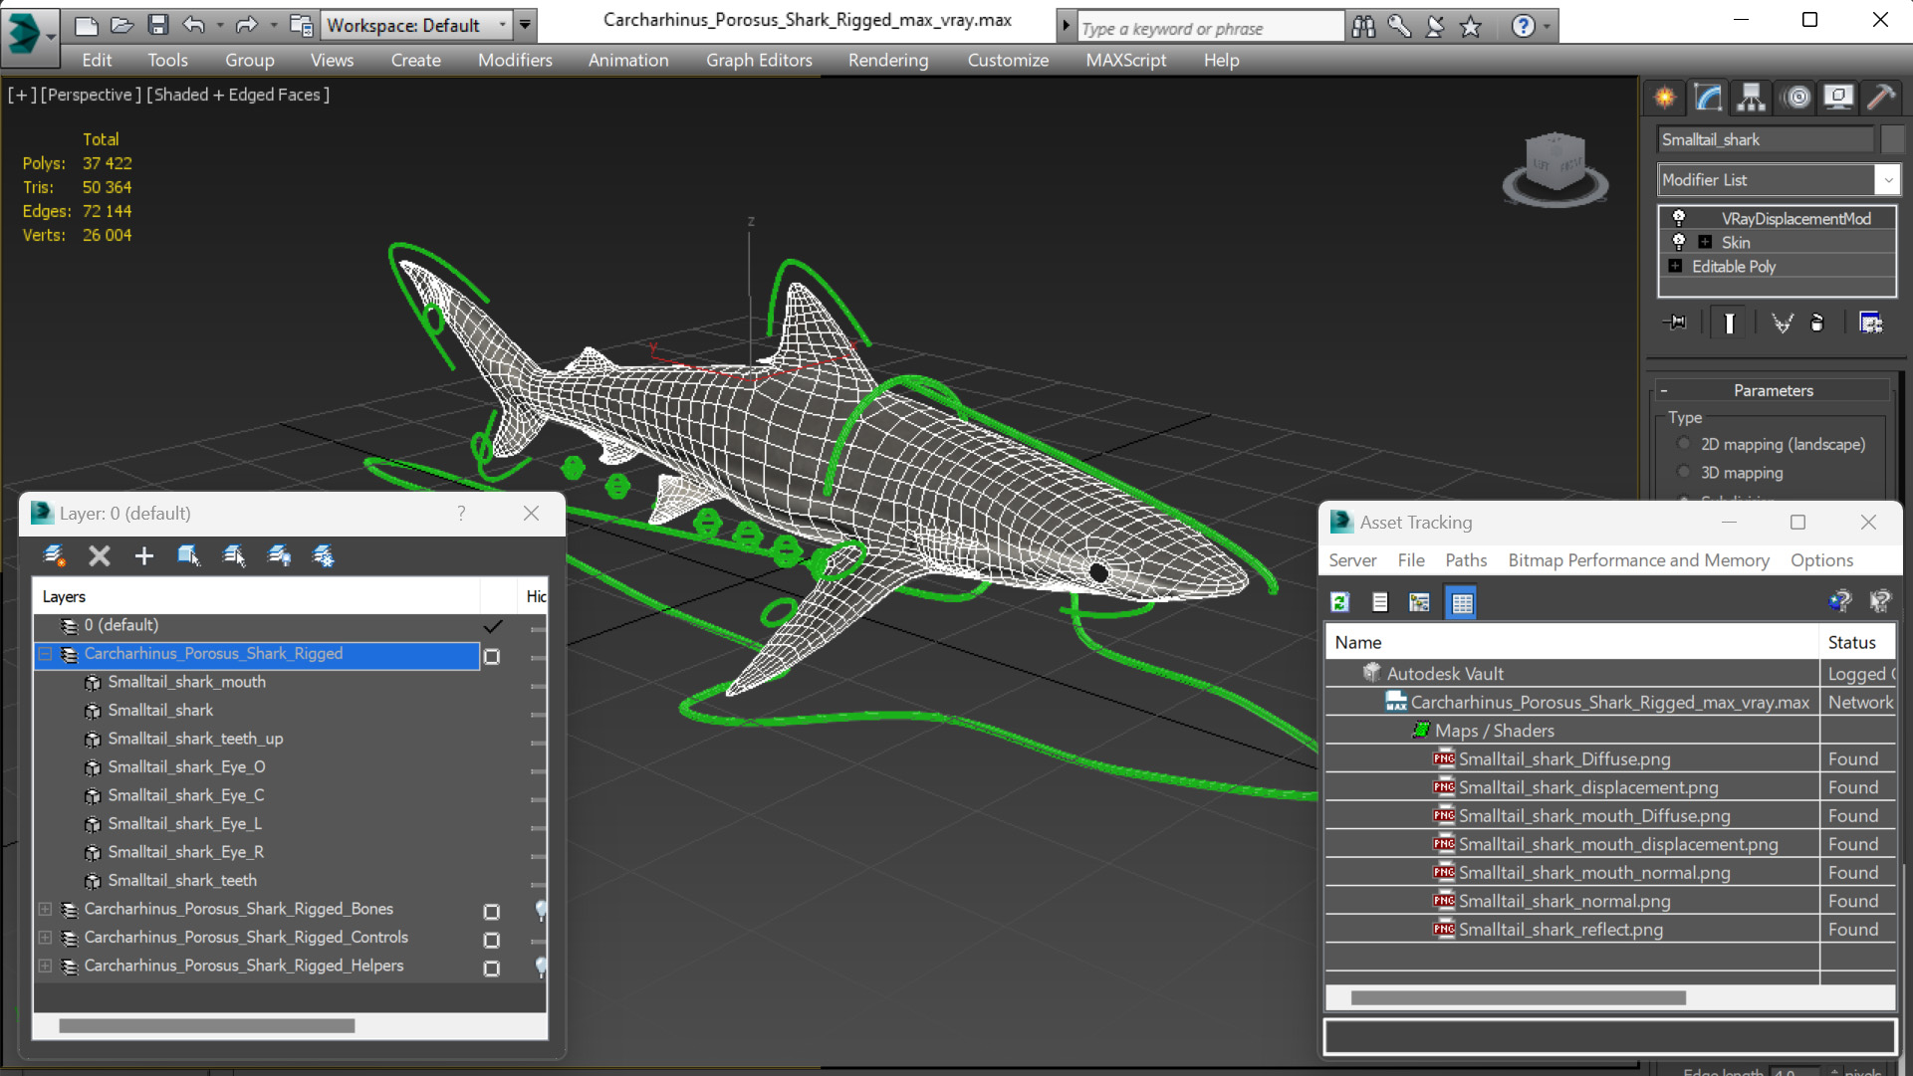Open the Workspace: Default dropdown
Image resolution: width=1913 pixels, height=1076 pixels.
tap(417, 25)
